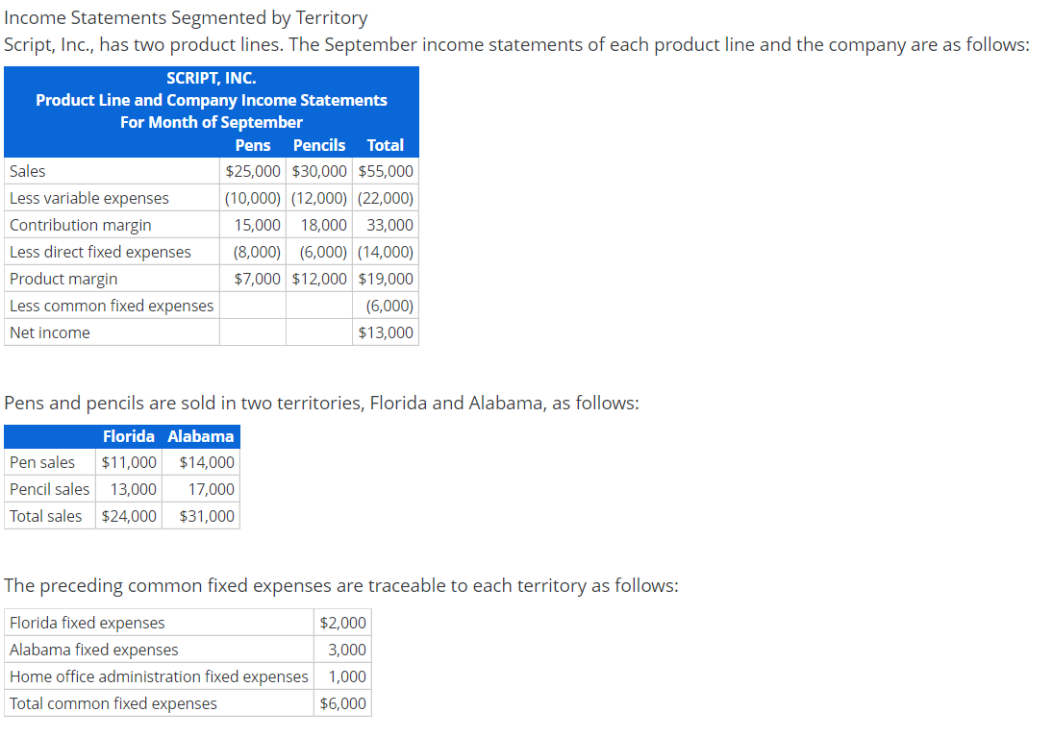Select the Pens column header
The height and width of the screenshot is (737, 1053).
tap(253, 145)
